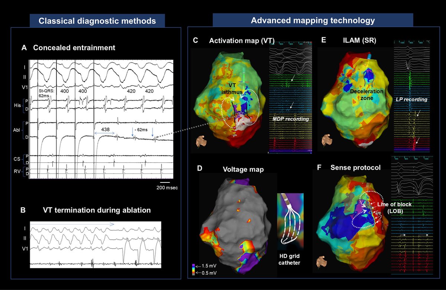This screenshot has width=446, height=290.
Task: Collapse the MDP recording trace panel
Action: click(292, 119)
